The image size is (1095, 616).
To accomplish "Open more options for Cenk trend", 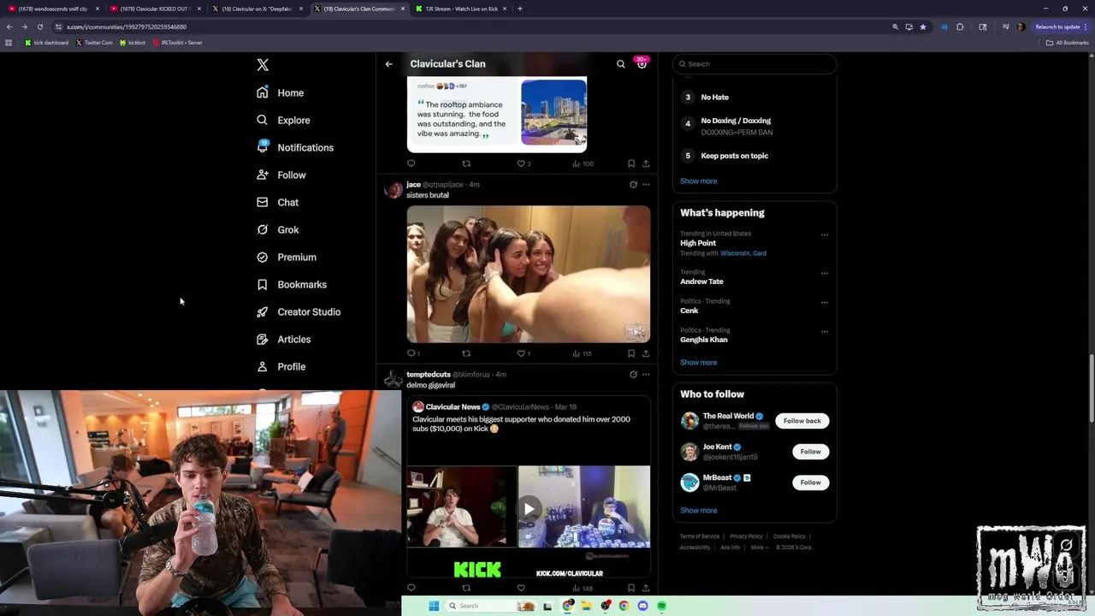I will click(825, 302).
